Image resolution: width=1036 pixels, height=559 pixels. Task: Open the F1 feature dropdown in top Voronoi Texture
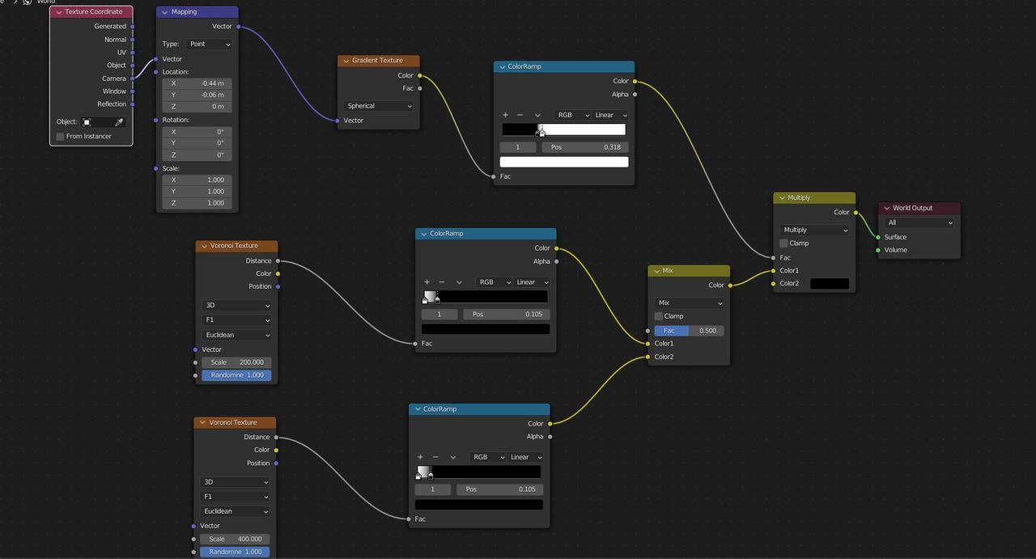[x=236, y=320]
